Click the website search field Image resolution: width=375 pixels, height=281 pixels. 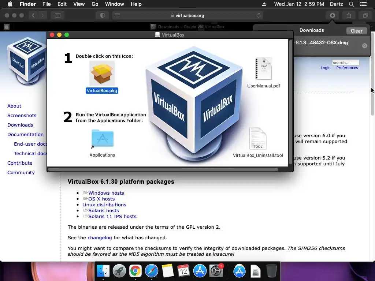(x=346, y=63)
